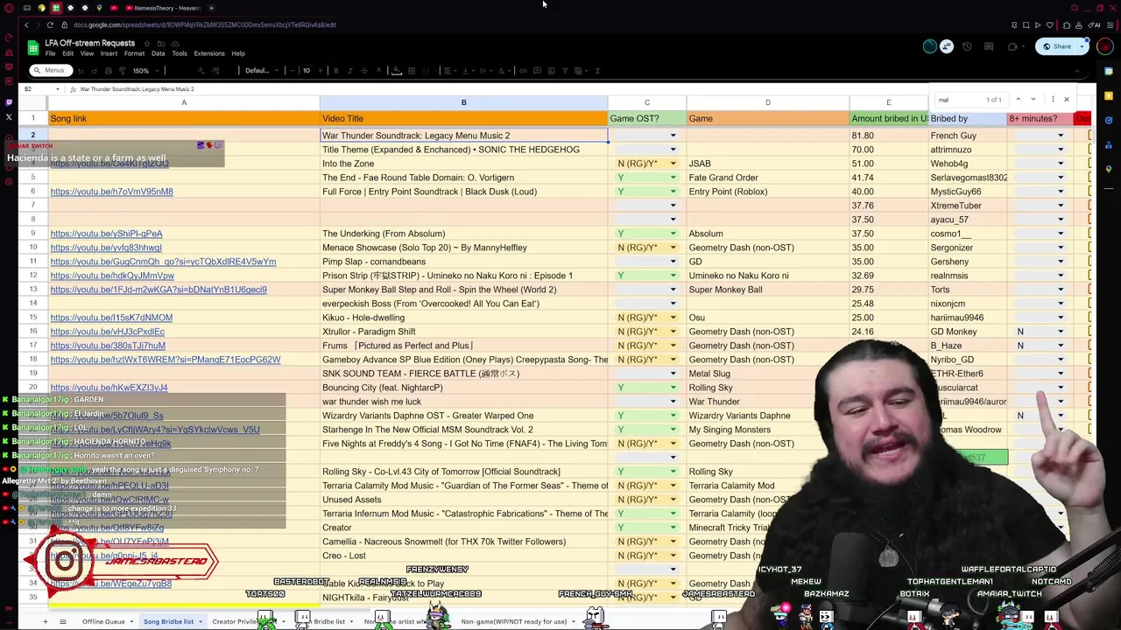The height and width of the screenshot is (630, 1121).
Task: Click the functions sigma icon
Action: pos(597,71)
